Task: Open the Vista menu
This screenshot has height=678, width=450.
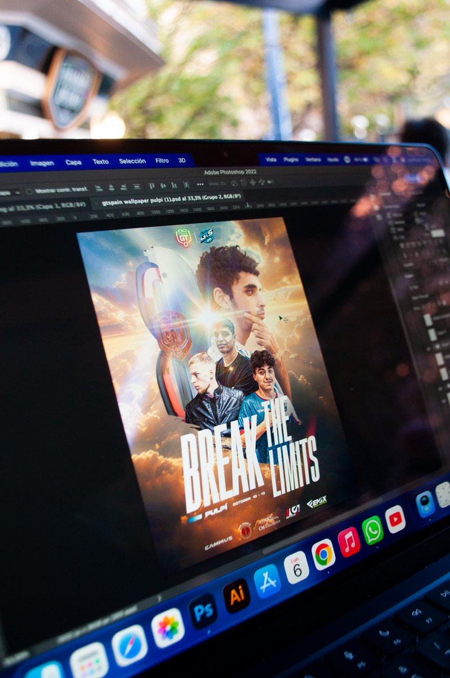Action: pyautogui.click(x=271, y=159)
